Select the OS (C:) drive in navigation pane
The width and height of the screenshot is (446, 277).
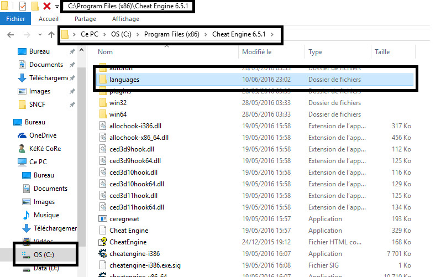click(44, 254)
